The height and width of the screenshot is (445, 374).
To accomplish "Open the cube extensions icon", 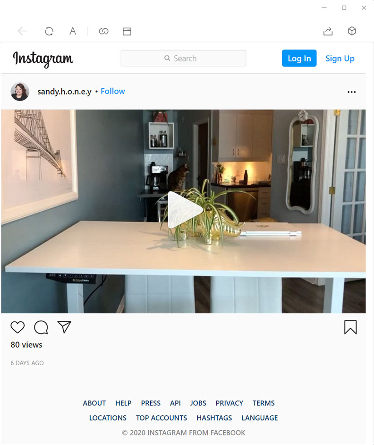I will (352, 31).
